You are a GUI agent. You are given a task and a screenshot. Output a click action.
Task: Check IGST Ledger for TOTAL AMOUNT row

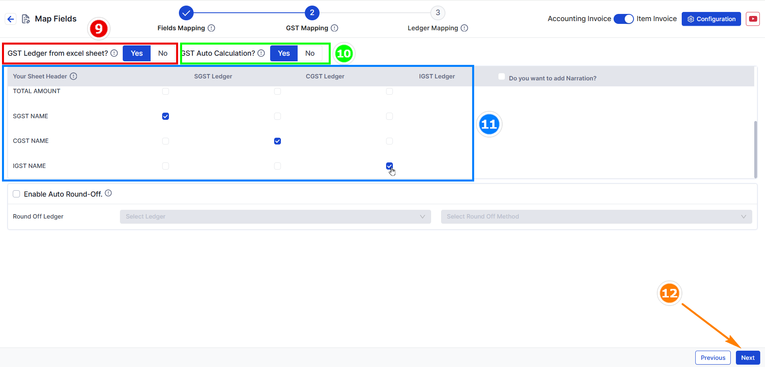click(x=390, y=92)
